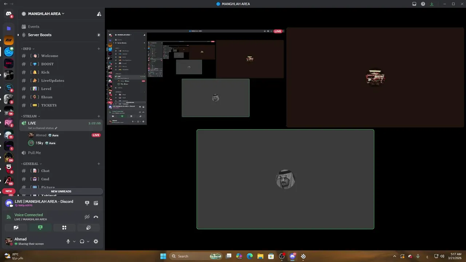Click Set a channel status
The image size is (466, 262).
click(43, 128)
